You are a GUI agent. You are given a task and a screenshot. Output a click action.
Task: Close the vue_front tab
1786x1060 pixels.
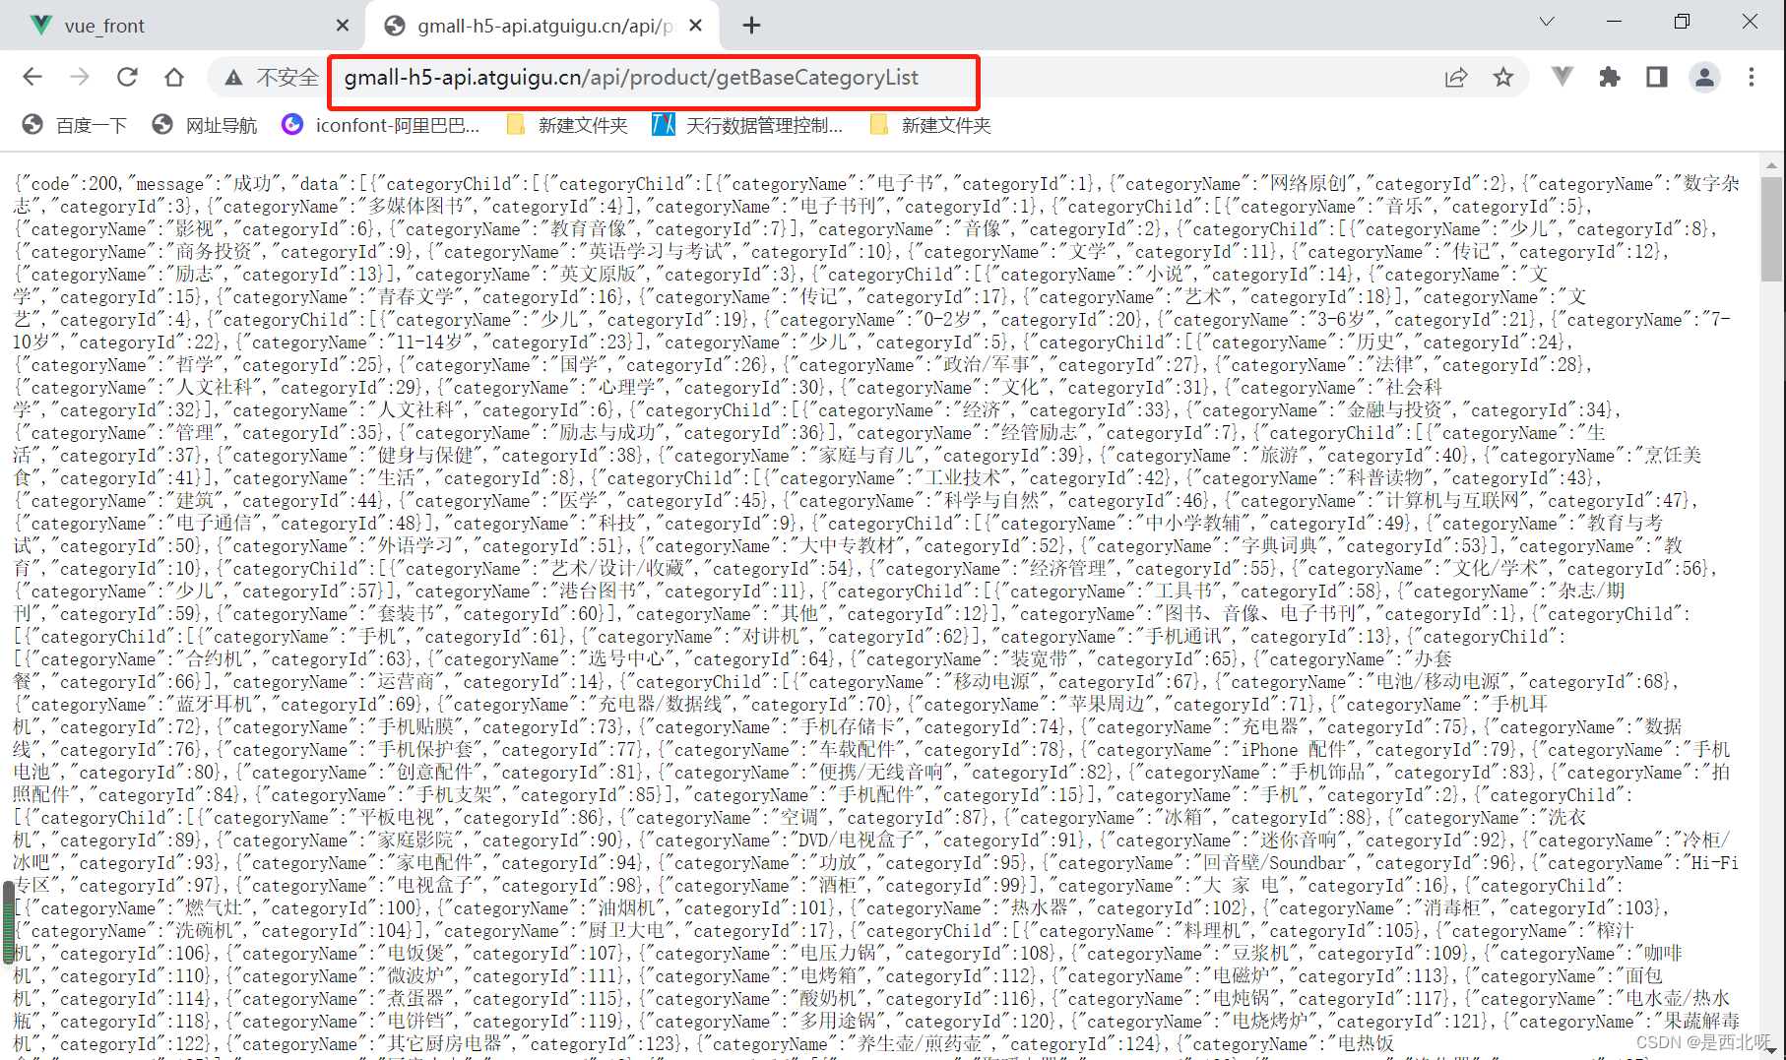(x=343, y=26)
